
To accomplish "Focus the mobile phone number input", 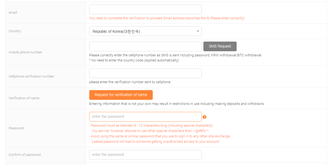I will click(145, 46).
